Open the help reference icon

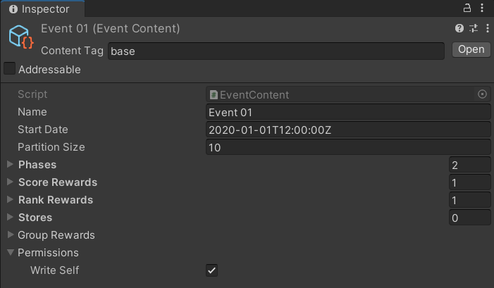(x=459, y=29)
